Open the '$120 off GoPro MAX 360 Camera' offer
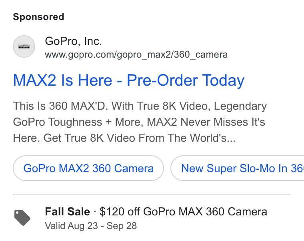 tap(183, 211)
